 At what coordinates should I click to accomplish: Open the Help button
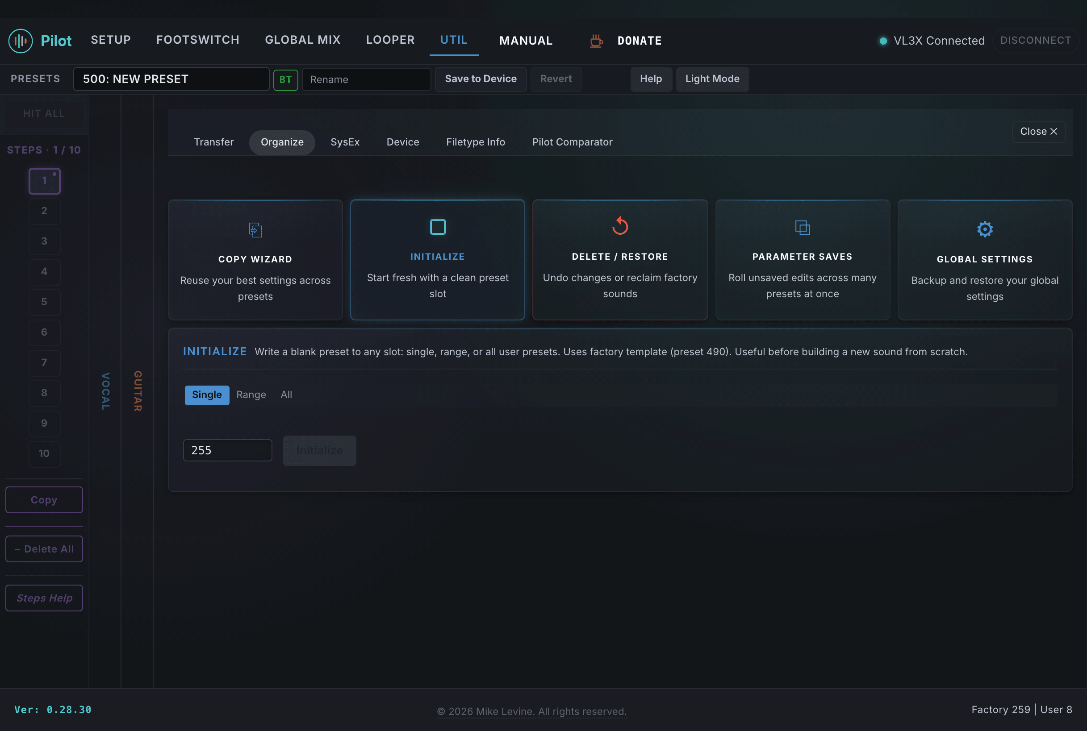(651, 79)
